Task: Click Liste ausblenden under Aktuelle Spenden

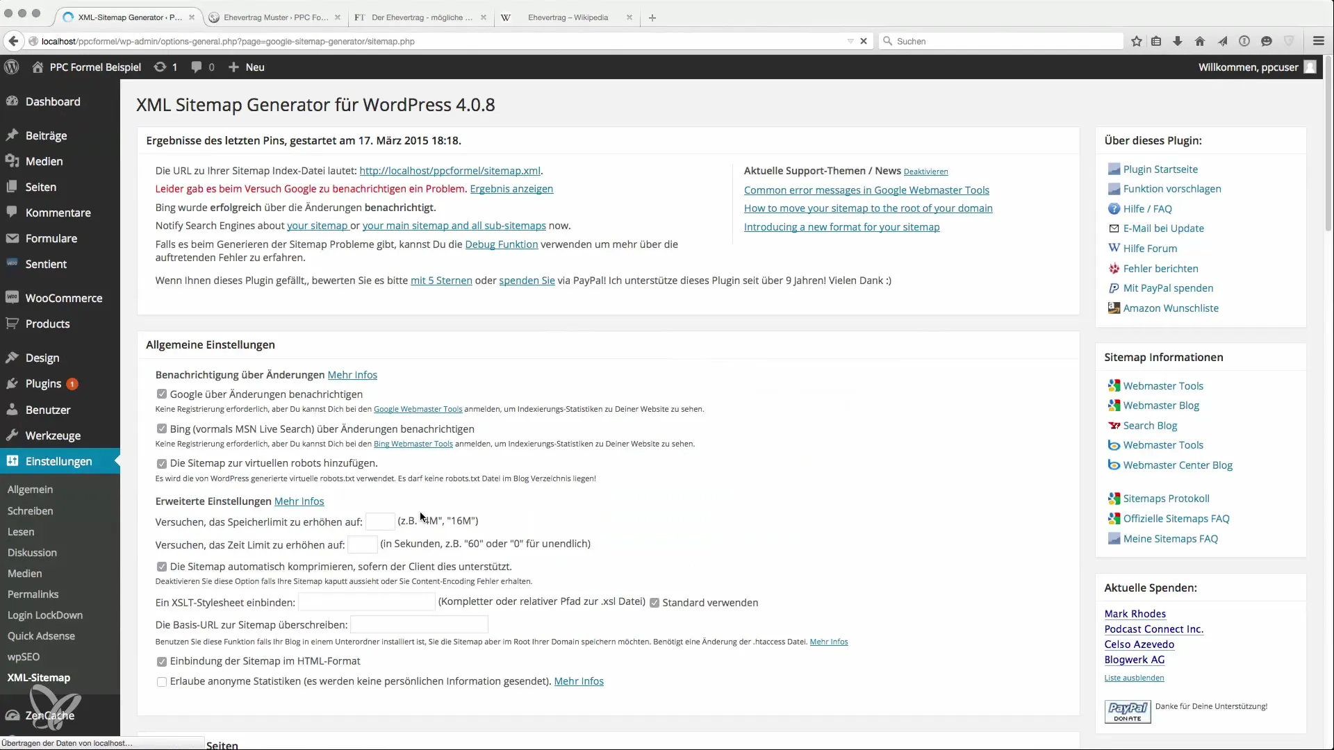Action: coord(1134,678)
